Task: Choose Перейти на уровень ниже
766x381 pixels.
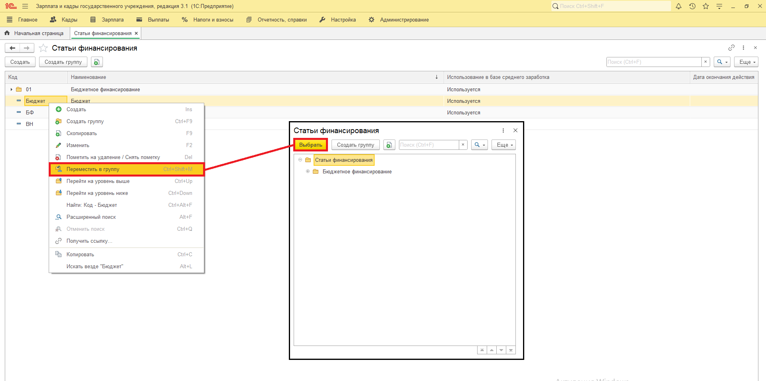Action: 127,193
